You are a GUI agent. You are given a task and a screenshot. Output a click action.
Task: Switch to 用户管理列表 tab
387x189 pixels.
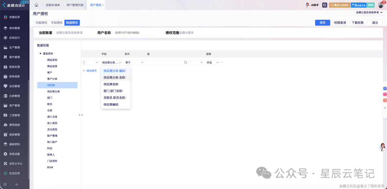tap(75, 5)
